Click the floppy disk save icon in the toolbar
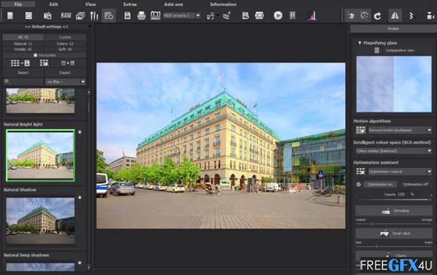This screenshot has height=275, width=437. tap(127, 16)
